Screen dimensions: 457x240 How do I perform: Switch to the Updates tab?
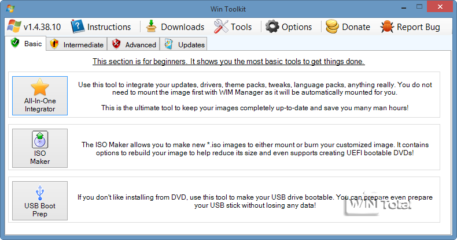click(x=183, y=44)
